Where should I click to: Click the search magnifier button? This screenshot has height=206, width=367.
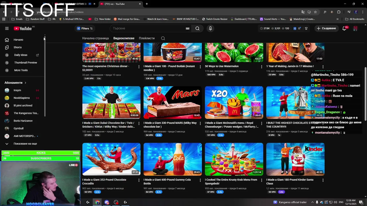tap(197, 28)
